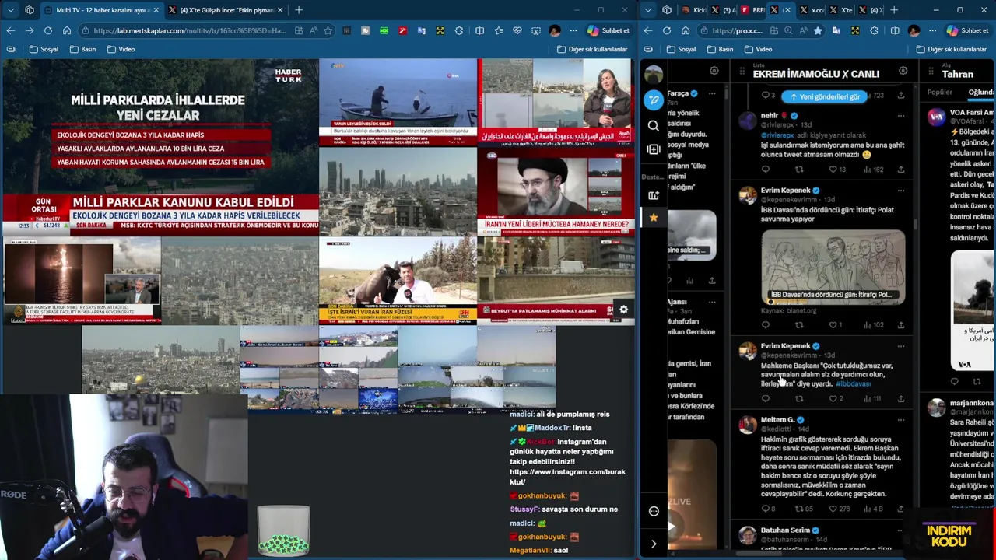Click the X Pro compose post button
This screenshot has height=560, width=996.
point(654,100)
